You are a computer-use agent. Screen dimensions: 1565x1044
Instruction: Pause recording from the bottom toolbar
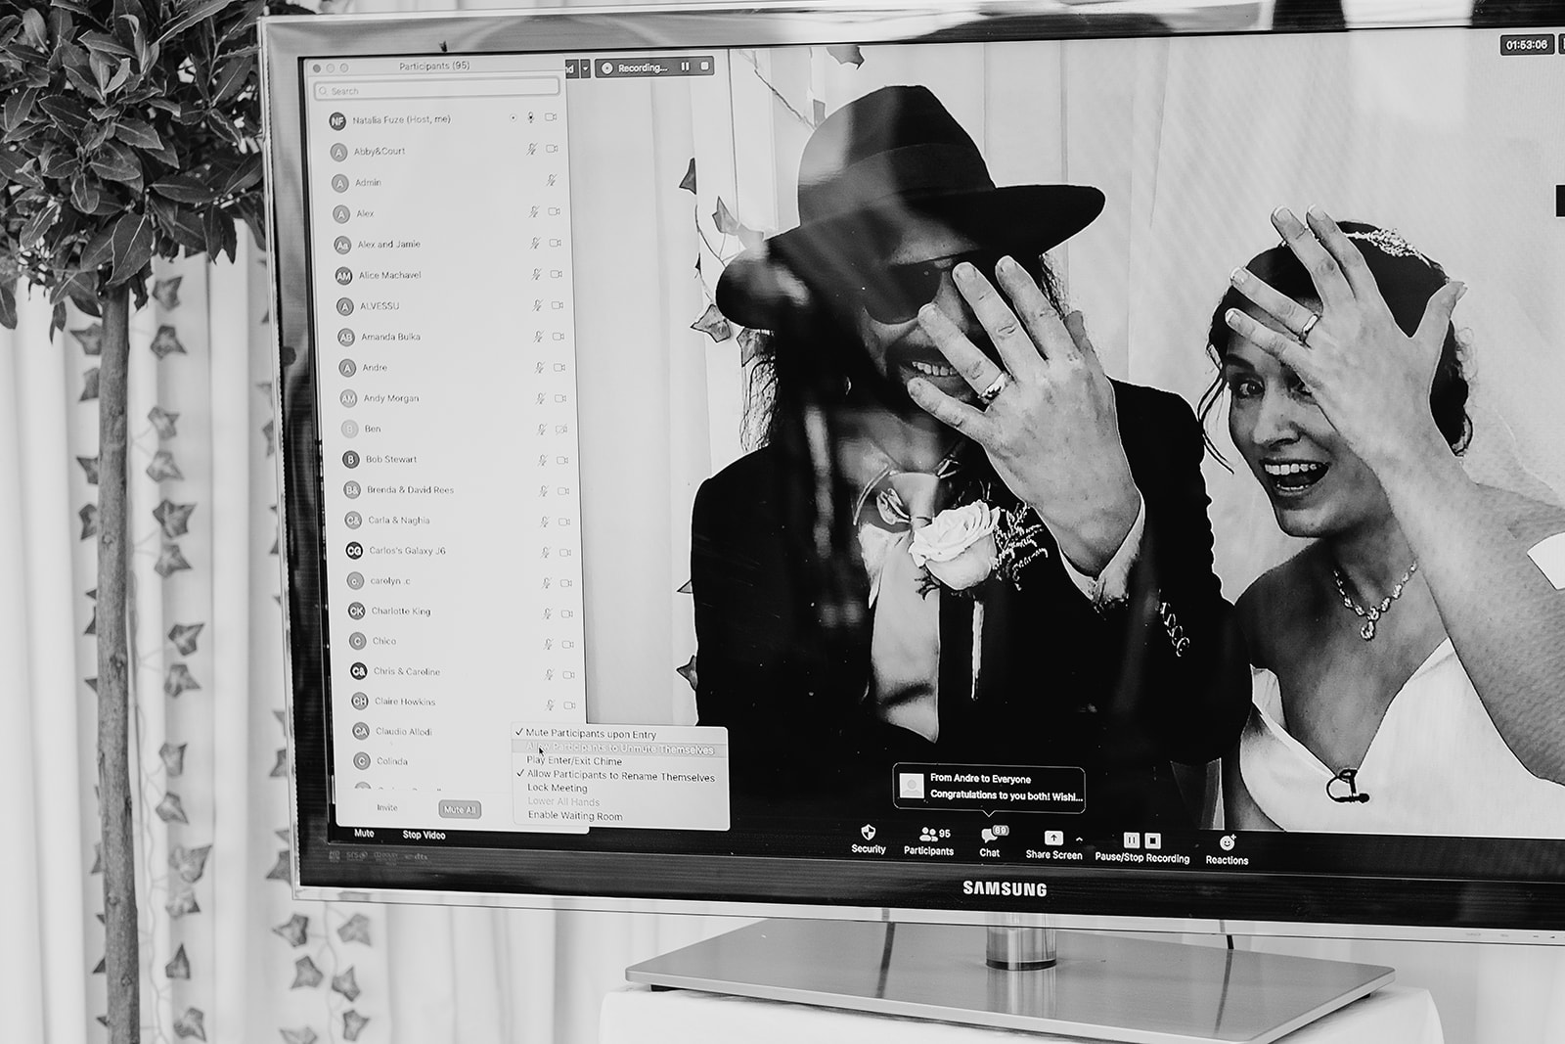pyautogui.click(x=1131, y=840)
